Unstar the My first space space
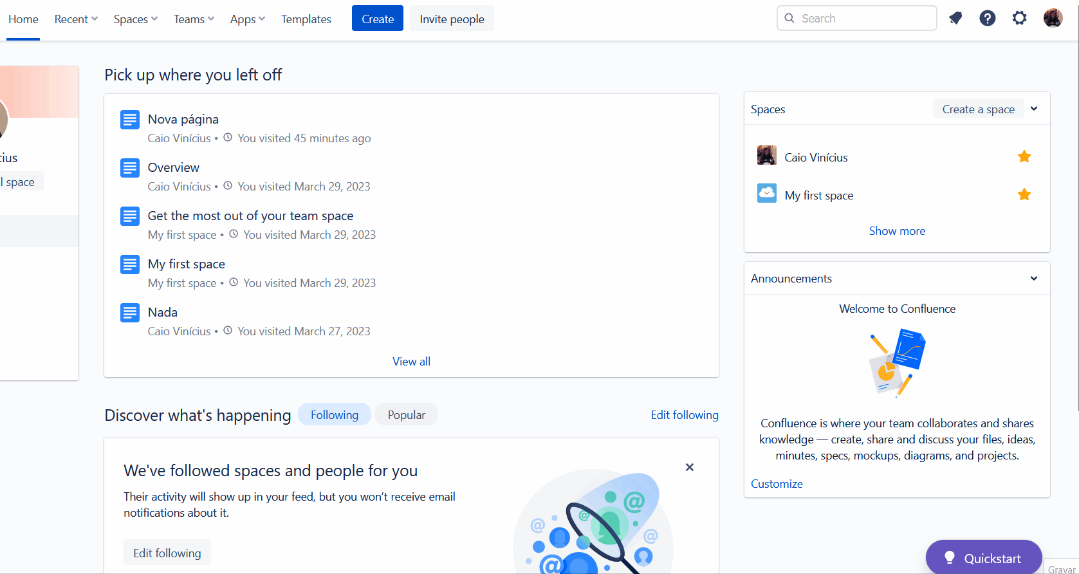The width and height of the screenshot is (1079, 574). [1024, 194]
